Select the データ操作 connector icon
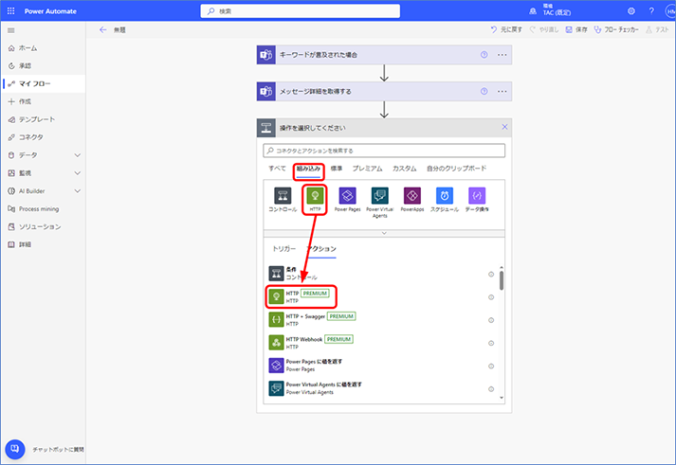The width and height of the screenshot is (676, 465). (x=477, y=196)
